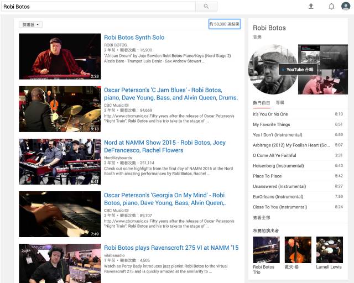Open the Robi Botos Synth Solo video title
Viewport: 354px width, 283px height.
pyautogui.click(x=134, y=38)
